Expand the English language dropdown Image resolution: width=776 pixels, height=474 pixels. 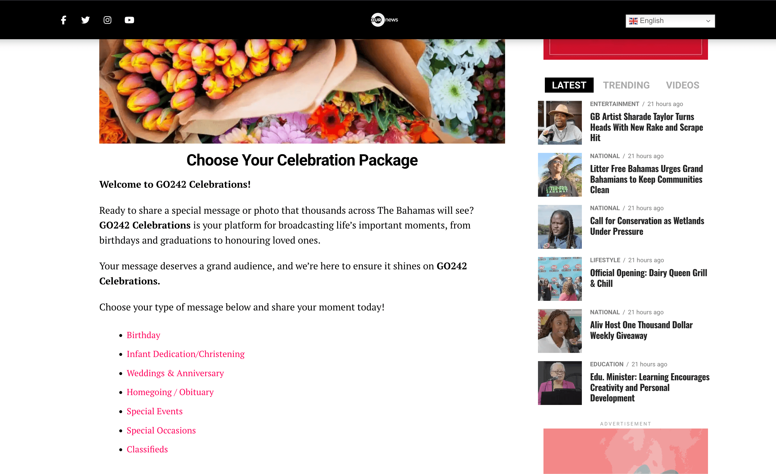click(670, 21)
